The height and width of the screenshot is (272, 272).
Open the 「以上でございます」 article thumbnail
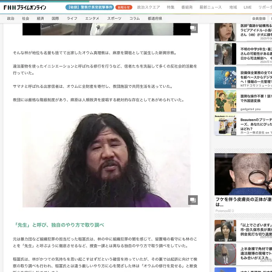(225, 231)
